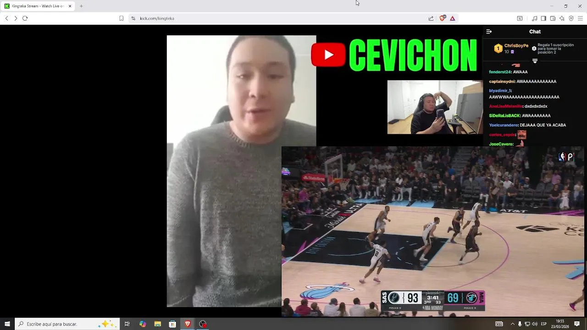Viewport: 587px width, 330px height.
Task: Go back with the browser back arrow
Action: (6, 18)
